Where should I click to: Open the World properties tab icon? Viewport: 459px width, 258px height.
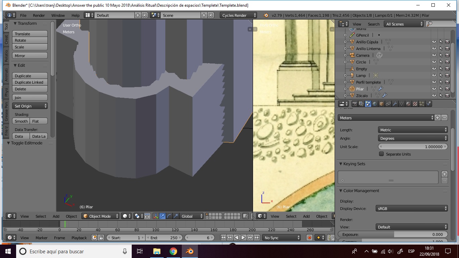point(375,104)
